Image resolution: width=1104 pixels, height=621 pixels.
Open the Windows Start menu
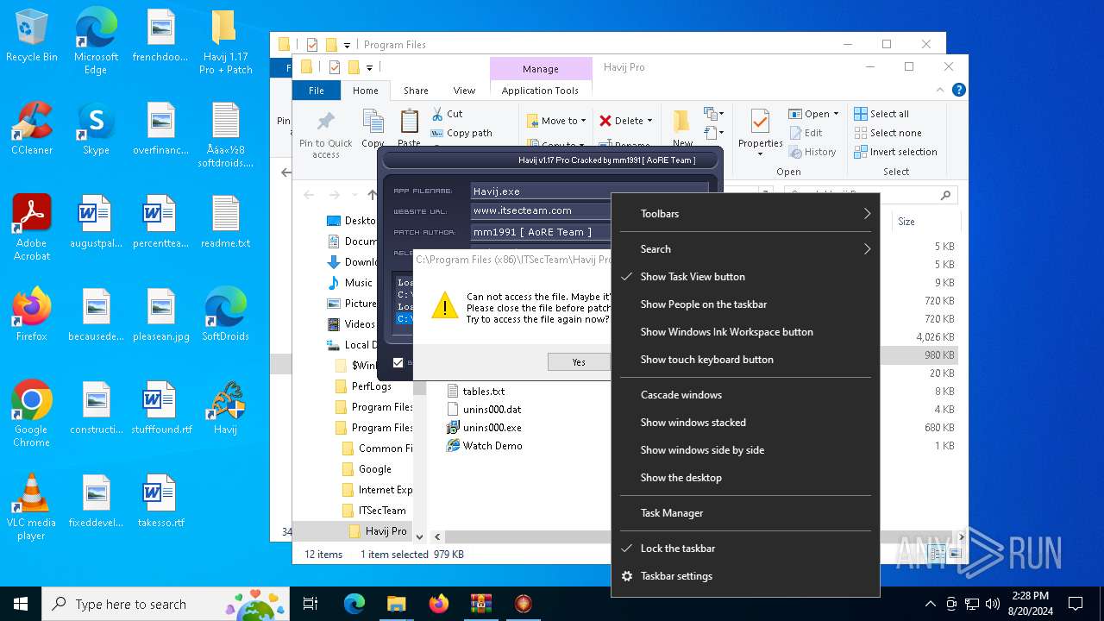tap(21, 604)
